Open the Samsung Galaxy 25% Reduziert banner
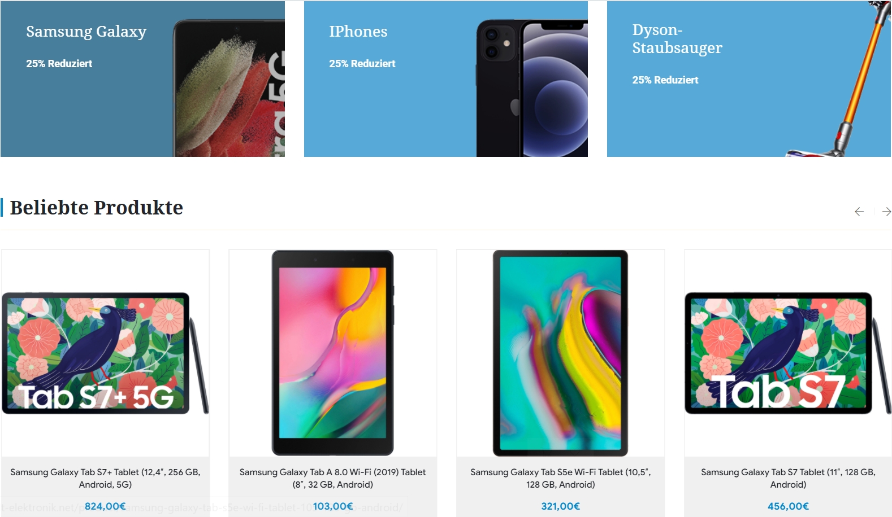892x517 pixels. click(x=142, y=79)
